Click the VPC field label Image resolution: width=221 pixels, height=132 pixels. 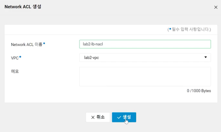pyautogui.click(x=15, y=58)
